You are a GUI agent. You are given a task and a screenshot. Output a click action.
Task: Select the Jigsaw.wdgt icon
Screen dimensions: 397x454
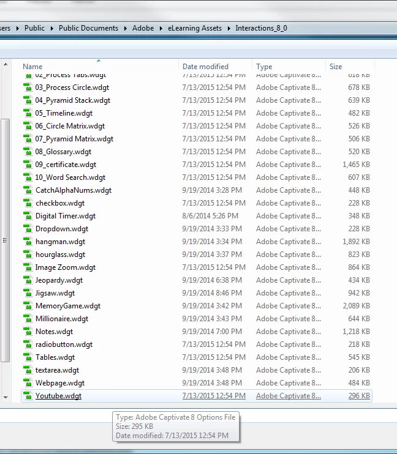point(28,293)
